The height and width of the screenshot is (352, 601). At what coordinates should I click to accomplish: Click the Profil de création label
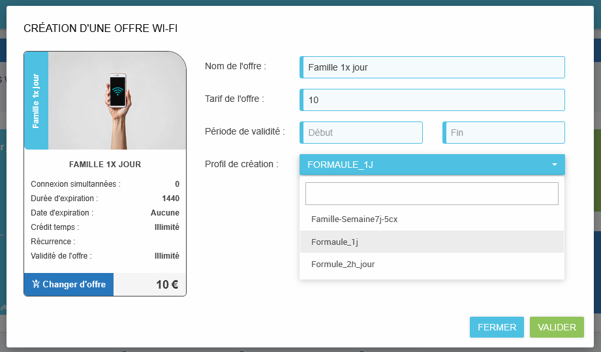[x=241, y=164]
